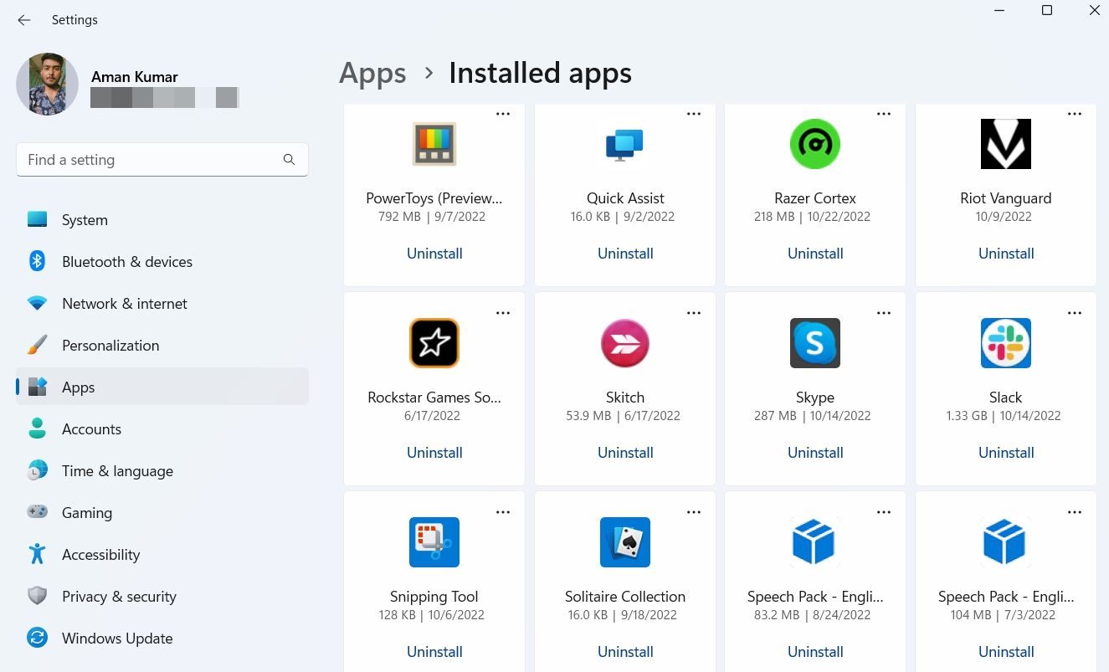Viewport: 1109px width, 672px height.
Task: Focus the Find a setting search box
Action: (162, 160)
